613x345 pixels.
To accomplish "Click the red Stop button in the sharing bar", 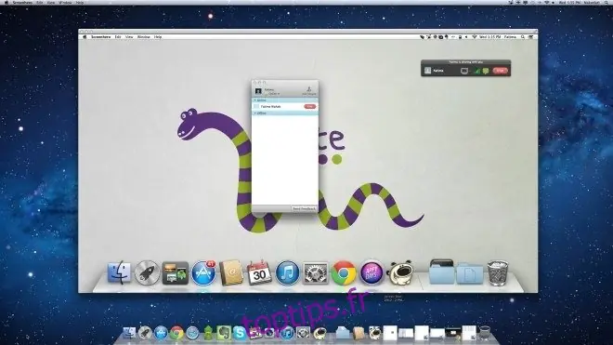I will click(x=500, y=71).
